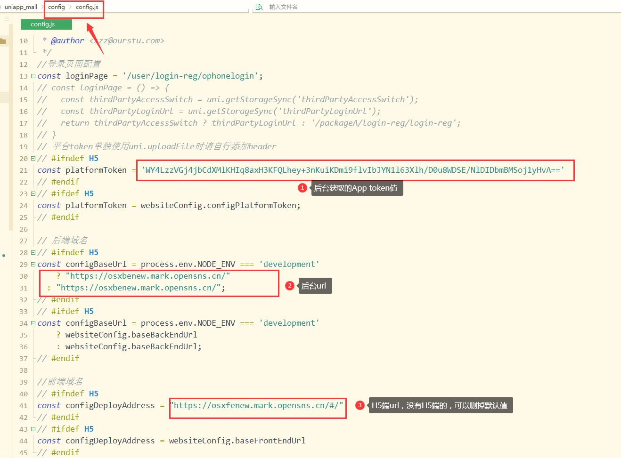
Task: Collapse the code fold at line 29
Action: (x=33, y=264)
